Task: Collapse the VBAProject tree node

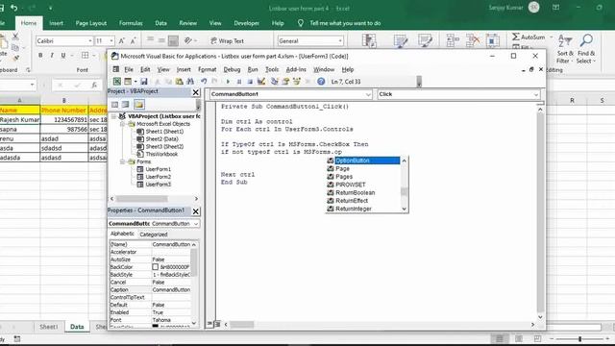Action: [x=113, y=116]
